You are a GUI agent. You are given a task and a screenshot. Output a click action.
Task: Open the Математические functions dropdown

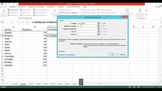pyautogui.click(x=40, y=13)
